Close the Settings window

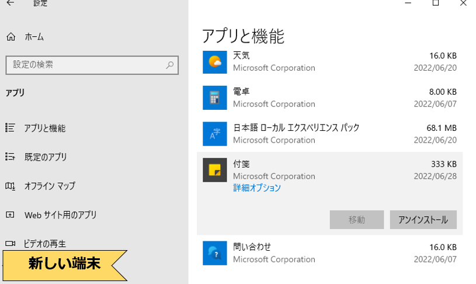click(x=463, y=3)
